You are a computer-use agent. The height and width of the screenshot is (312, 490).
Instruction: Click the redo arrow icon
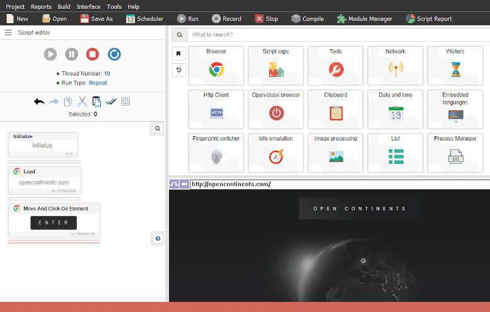54,101
